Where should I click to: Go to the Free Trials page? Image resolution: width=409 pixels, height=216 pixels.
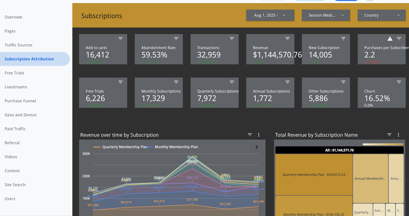(x=14, y=73)
